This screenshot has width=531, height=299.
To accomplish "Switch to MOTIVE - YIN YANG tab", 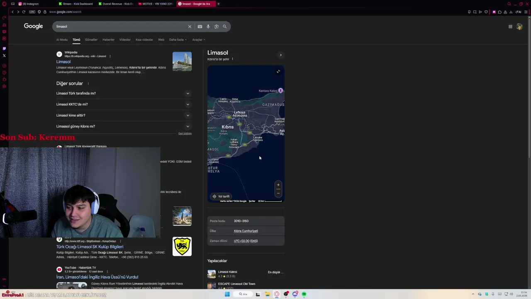I will (x=156, y=4).
